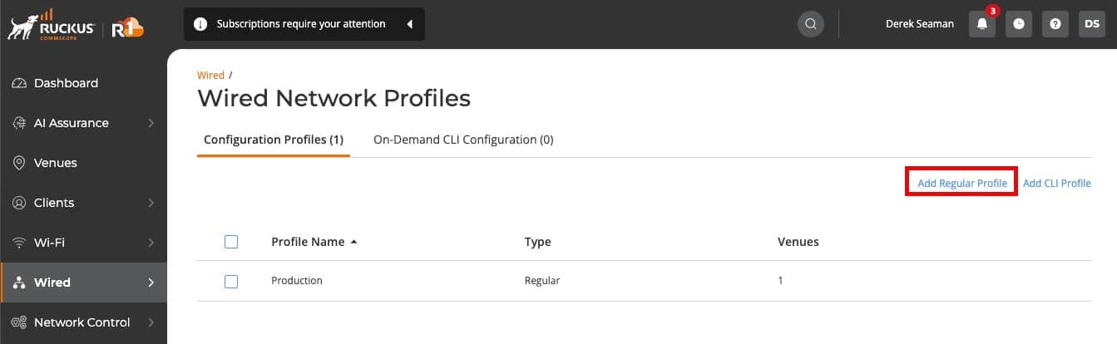This screenshot has height=344, width=1117.
Task: Open the notifications bell icon
Action: pos(981,24)
